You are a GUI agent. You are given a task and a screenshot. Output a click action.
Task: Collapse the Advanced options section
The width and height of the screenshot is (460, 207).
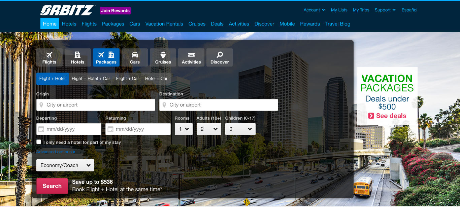click(x=56, y=152)
